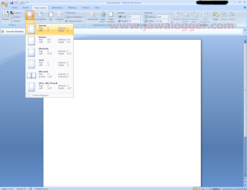Choose Office 2003 Default margins
This screenshot has height=190, width=247.
click(49, 87)
